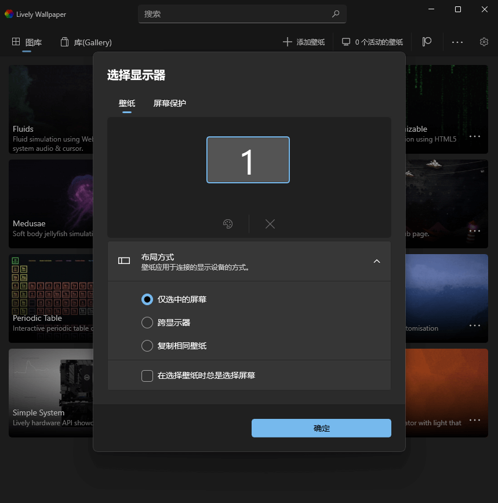Click the layout mode icon in the dialog
The height and width of the screenshot is (503, 498).
(x=123, y=261)
